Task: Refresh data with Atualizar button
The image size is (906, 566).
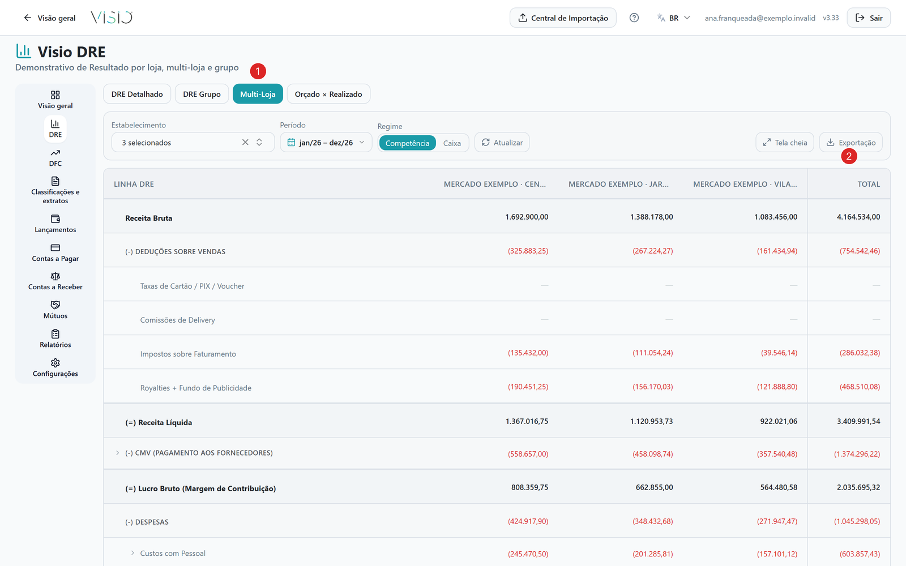Action: tap(502, 142)
